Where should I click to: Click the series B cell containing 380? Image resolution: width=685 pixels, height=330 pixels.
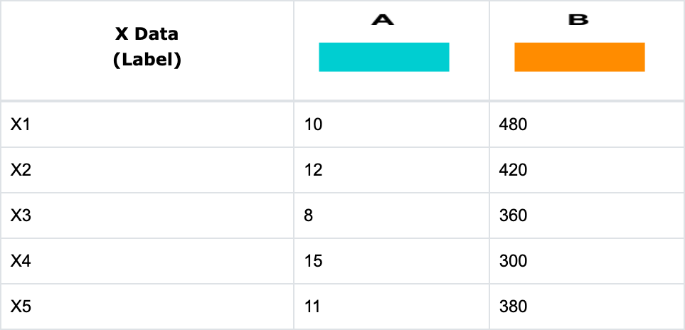[586, 307]
